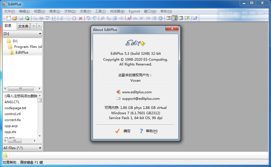Click the Preferences gear icon
The width and height of the screenshot is (271, 167).
161,18
